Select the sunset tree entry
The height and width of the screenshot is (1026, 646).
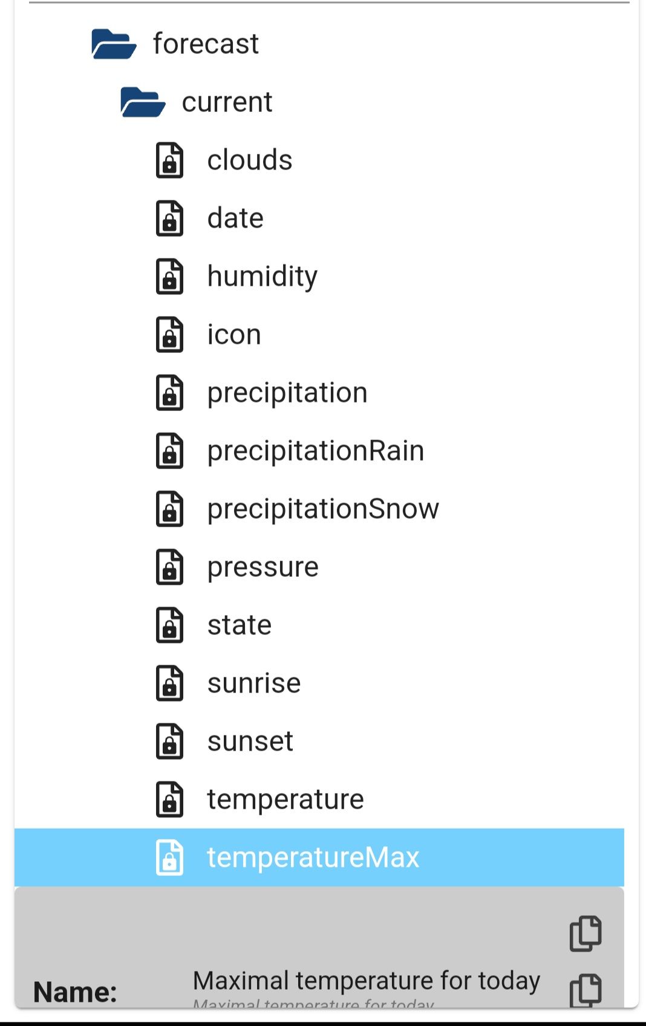point(250,742)
